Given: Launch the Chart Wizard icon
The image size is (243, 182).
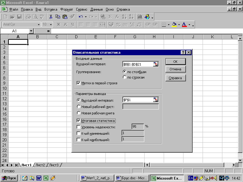Looking at the screenshot, I should pos(140,17).
